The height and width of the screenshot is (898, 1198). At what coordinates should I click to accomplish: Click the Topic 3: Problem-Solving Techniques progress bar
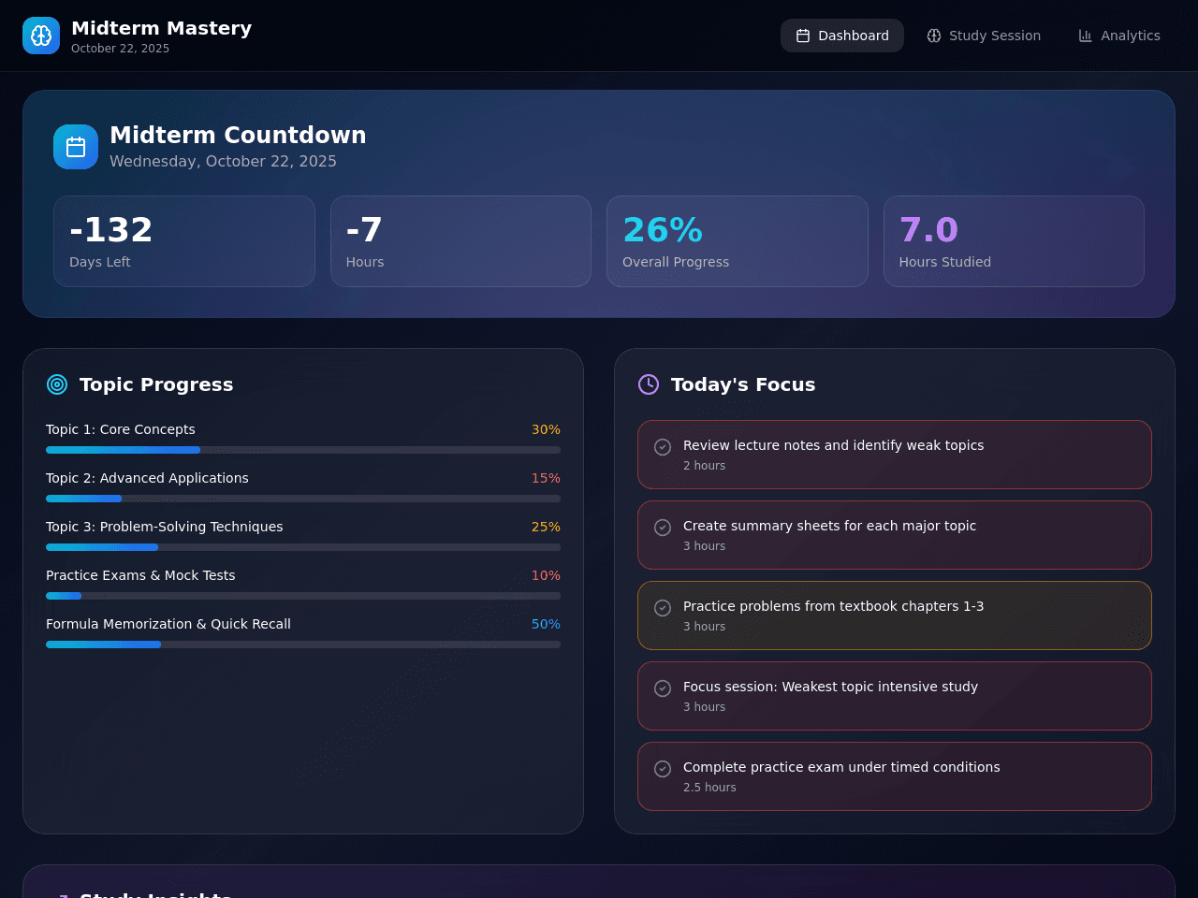[303, 547]
